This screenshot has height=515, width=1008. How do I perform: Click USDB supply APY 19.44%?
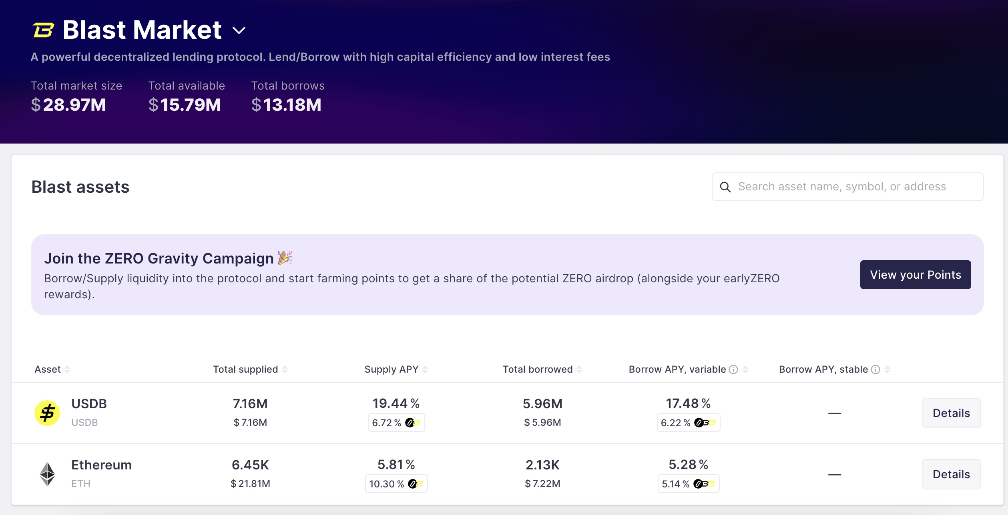pyautogui.click(x=396, y=403)
